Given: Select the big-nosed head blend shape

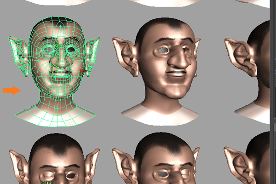Looking at the screenshot, I should (157, 71).
